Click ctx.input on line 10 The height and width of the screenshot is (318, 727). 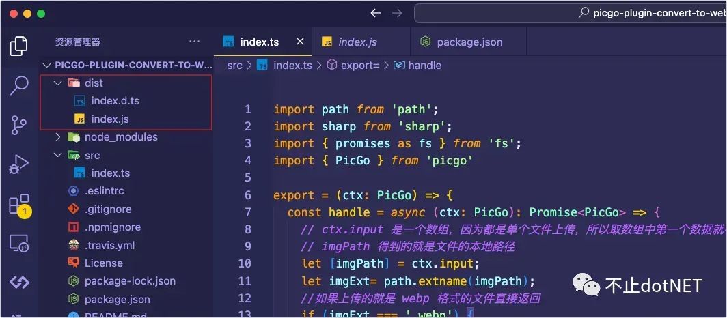click(x=443, y=263)
